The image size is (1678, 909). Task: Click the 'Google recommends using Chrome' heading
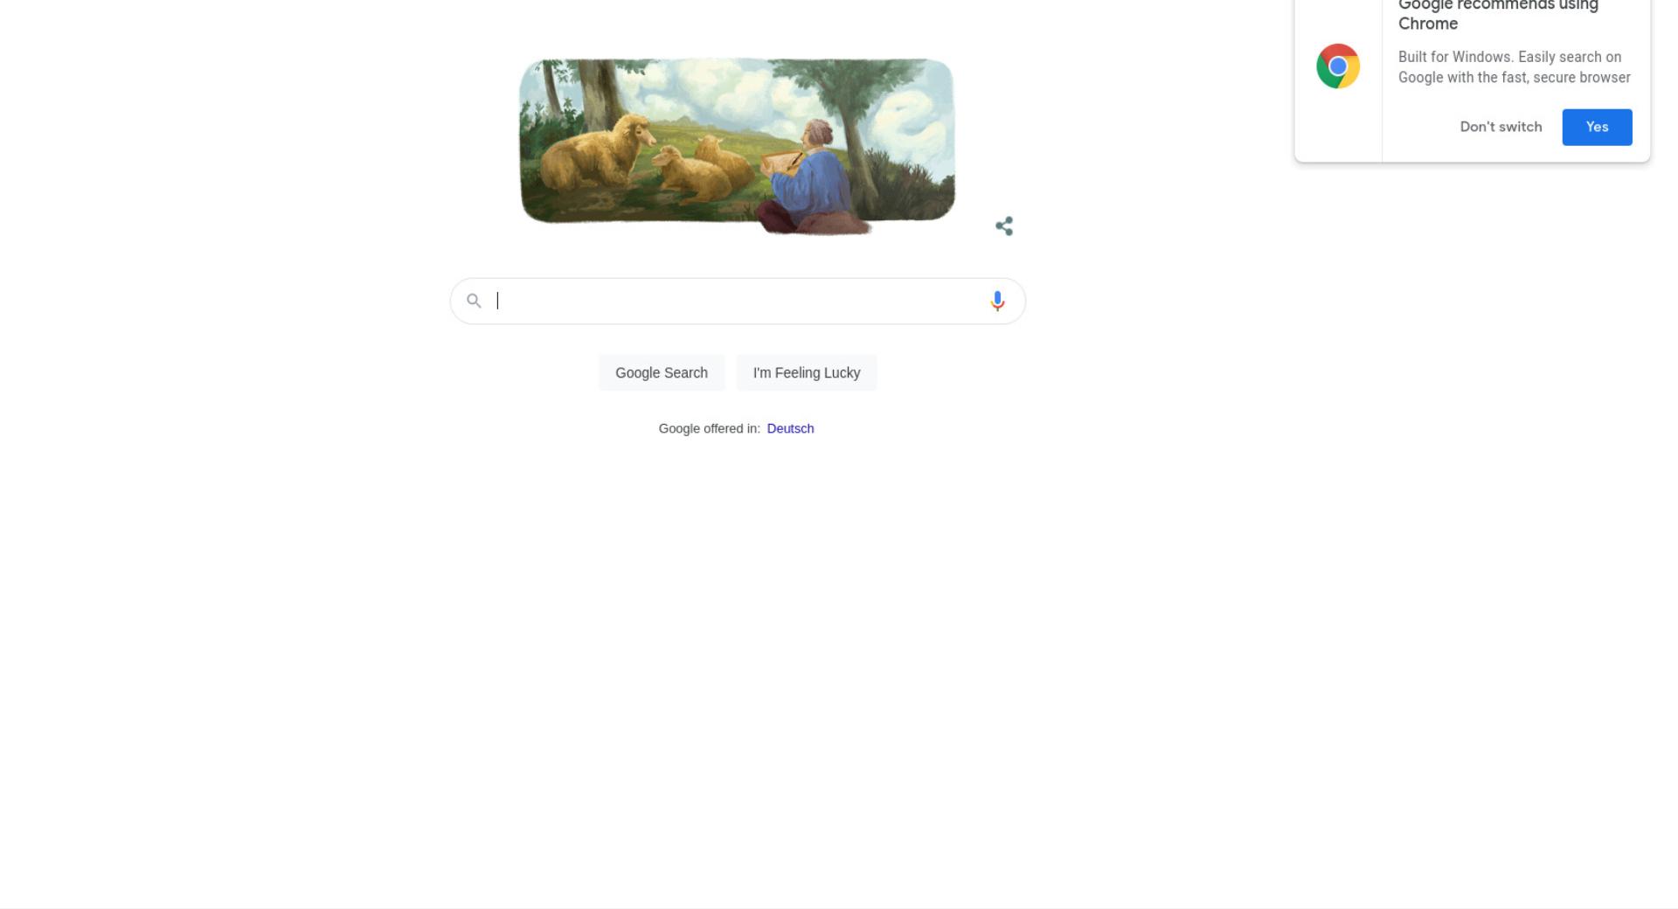(1498, 14)
